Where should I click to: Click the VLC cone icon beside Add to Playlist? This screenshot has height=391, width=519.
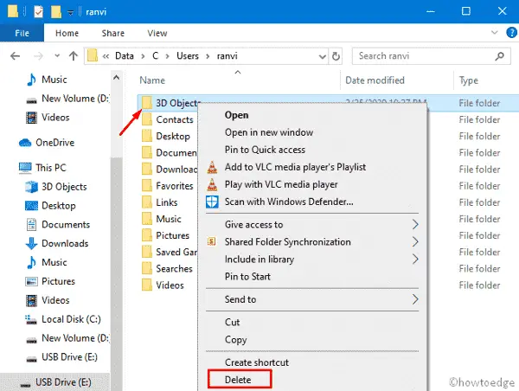pos(212,166)
